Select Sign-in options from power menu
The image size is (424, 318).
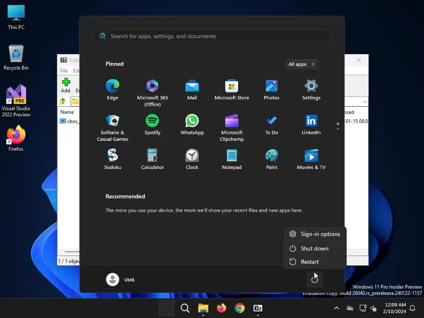[x=315, y=234]
